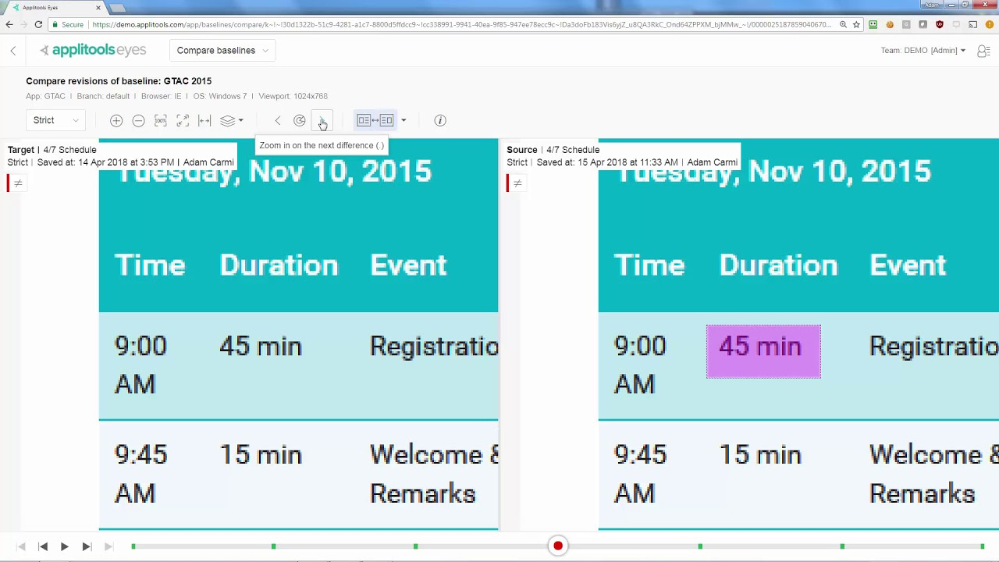Image resolution: width=999 pixels, height=562 pixels.
Task: Click the fit-to-width icon
Action: coord(204,120)
